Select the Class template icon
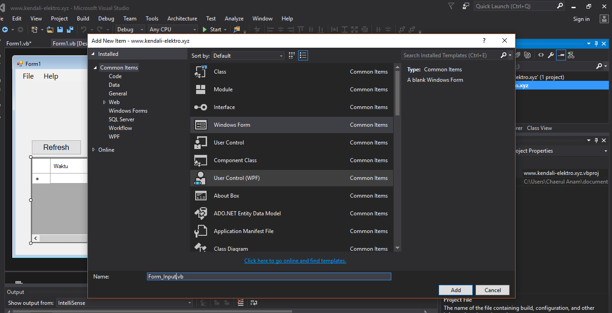Image resolution: width=612 pixels, height=313 pixels. [201, 72]
